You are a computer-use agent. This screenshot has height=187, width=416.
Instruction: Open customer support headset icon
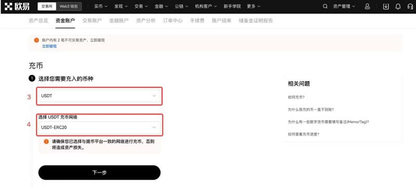410,6
